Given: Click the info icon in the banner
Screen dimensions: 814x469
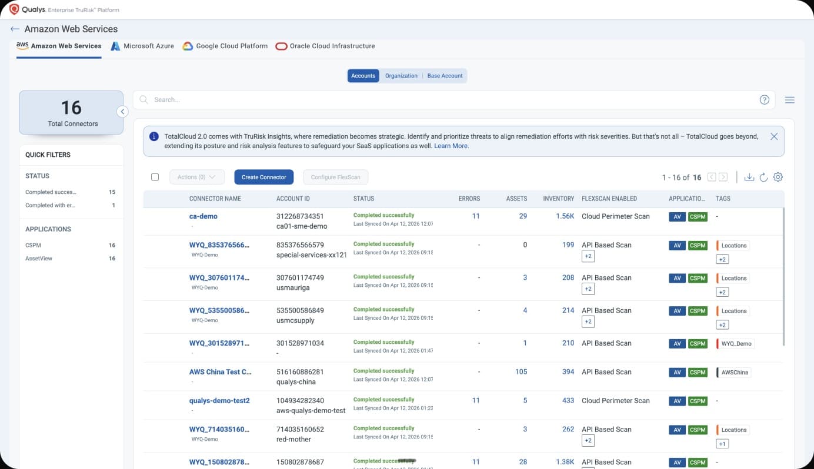Looking at the screenshot, I should [x=154, y=136].
